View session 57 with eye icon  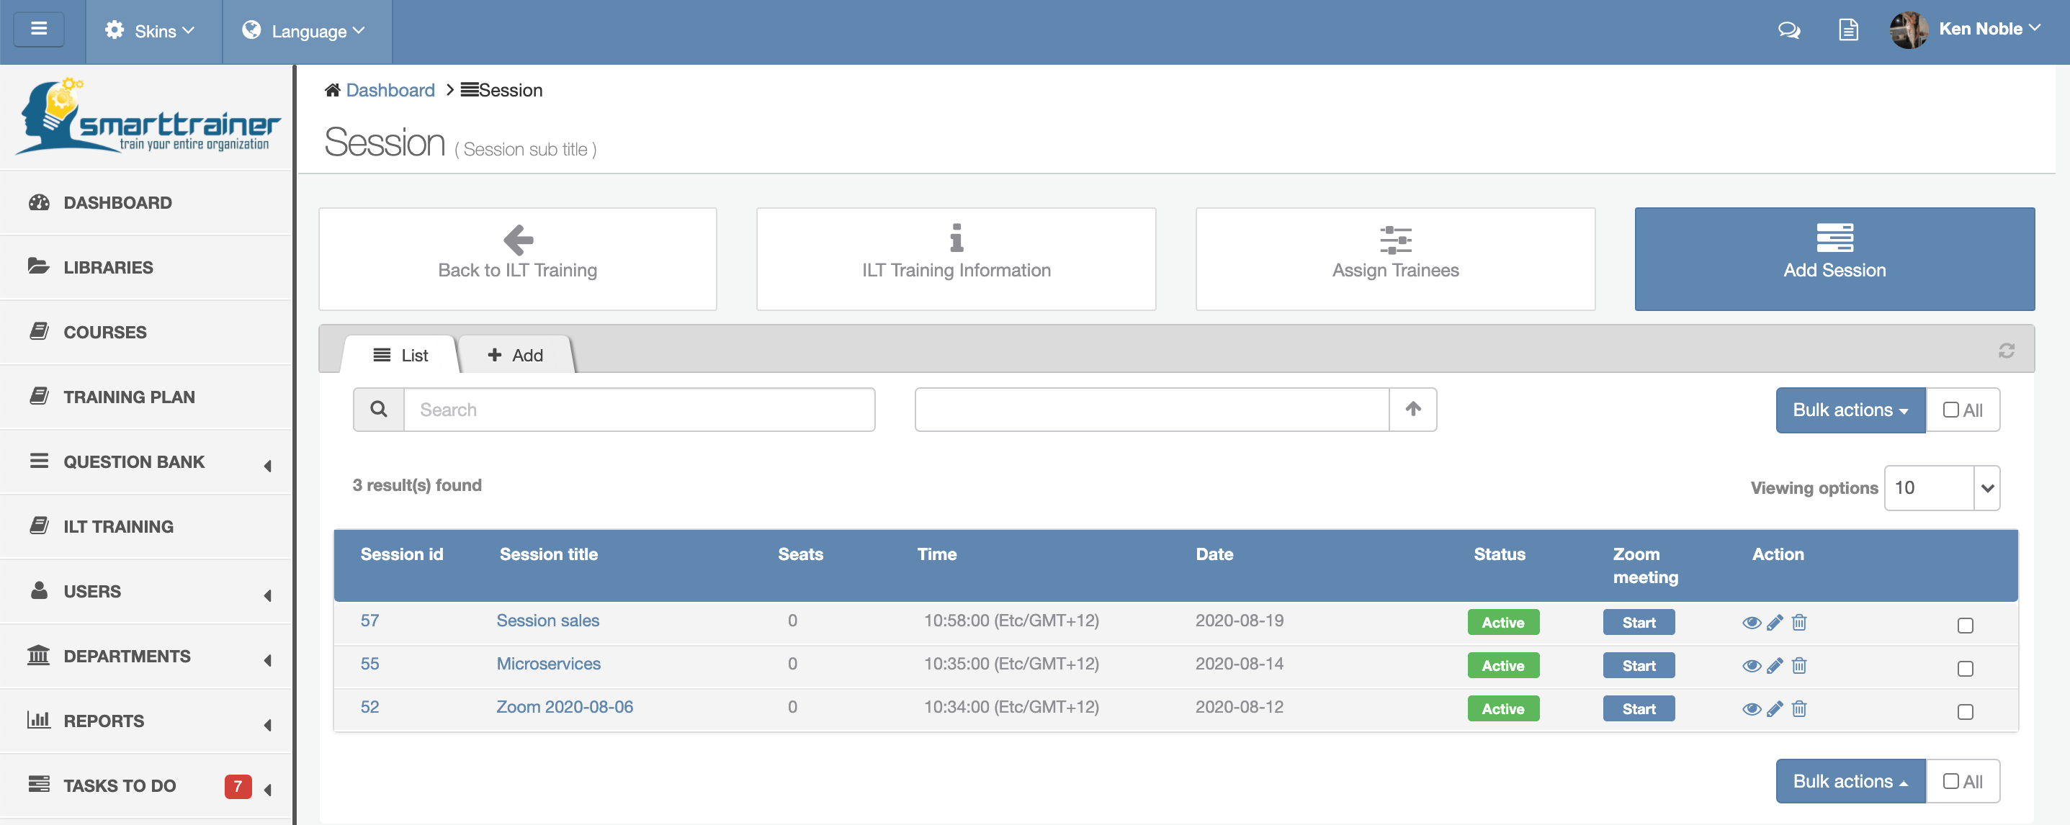click(x=1751, y=623)
